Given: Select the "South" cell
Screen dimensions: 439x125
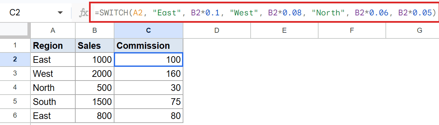Looking at the screenshot, I should (x=53, y=102).
